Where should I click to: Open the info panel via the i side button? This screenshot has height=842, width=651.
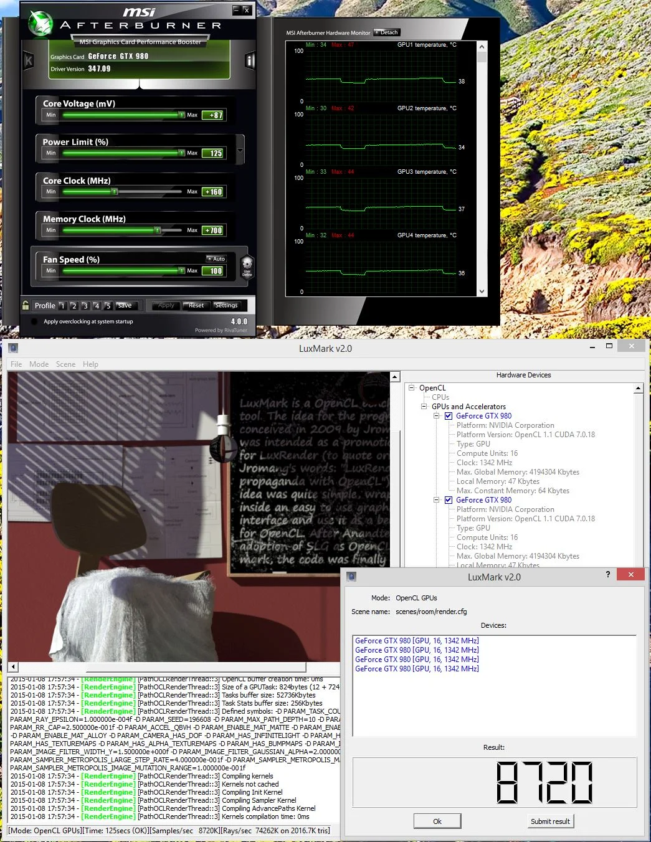250,60
